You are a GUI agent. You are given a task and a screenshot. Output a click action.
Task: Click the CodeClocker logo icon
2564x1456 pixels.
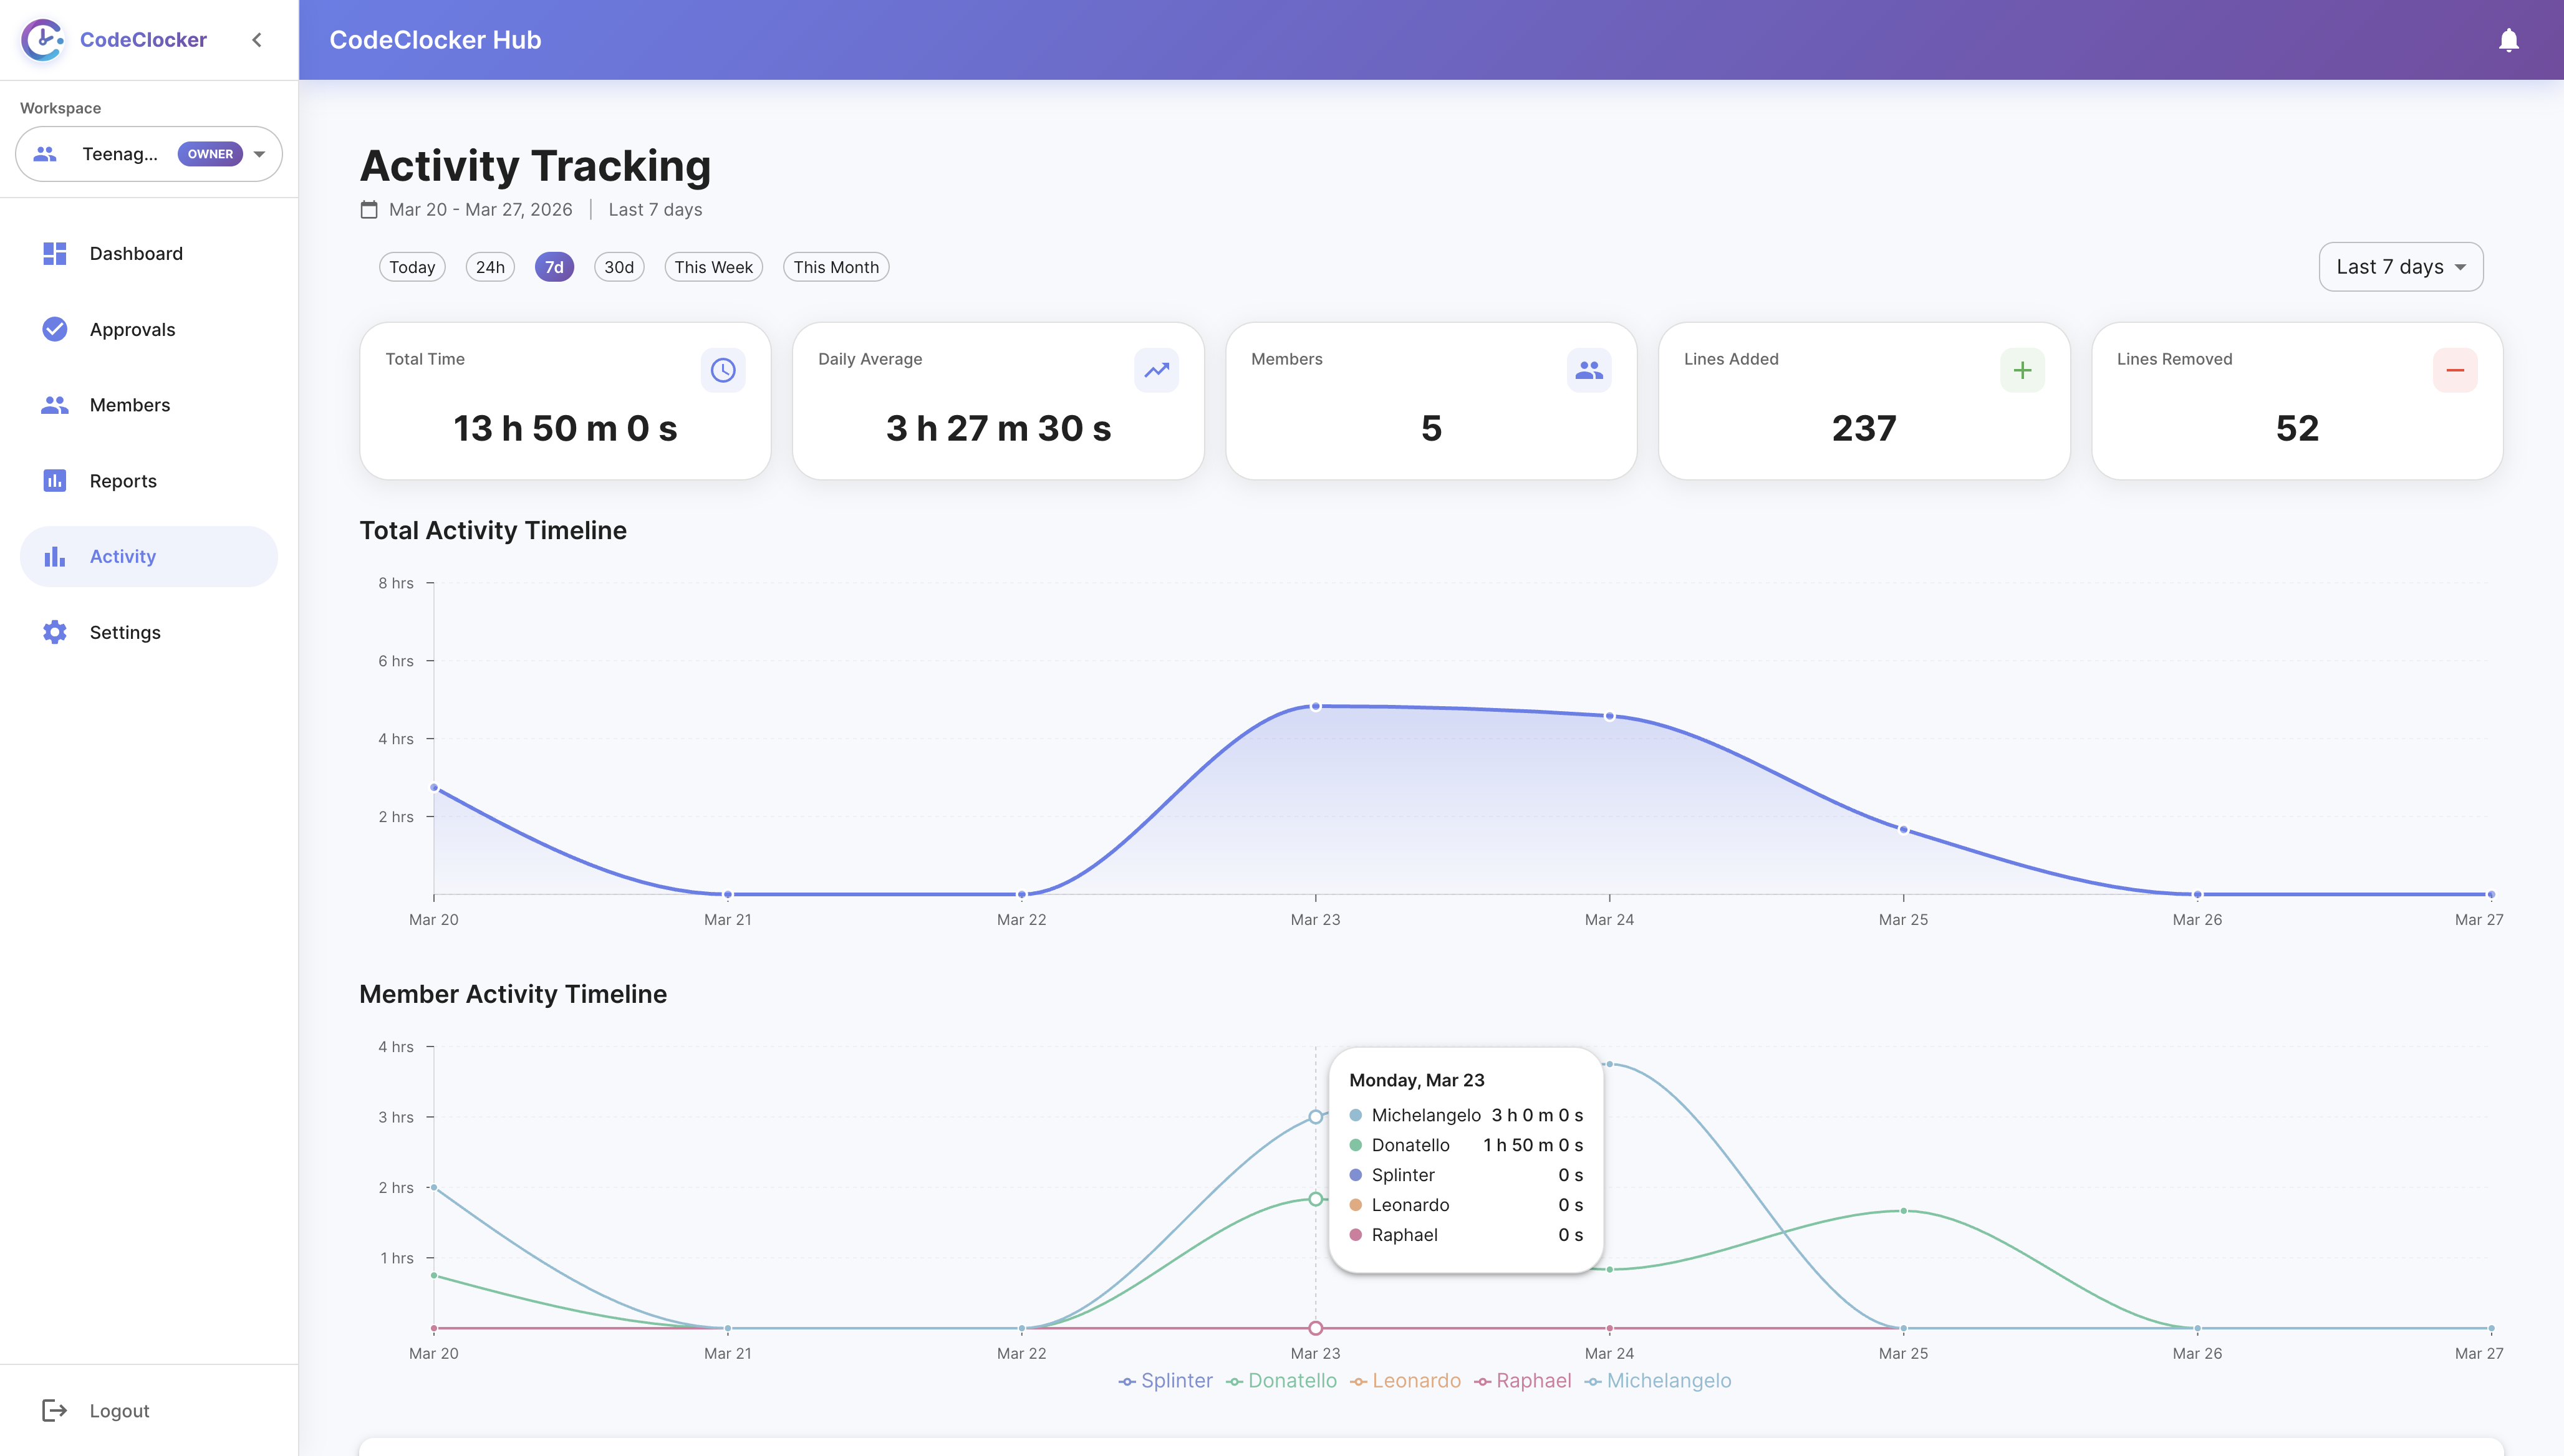42,40
